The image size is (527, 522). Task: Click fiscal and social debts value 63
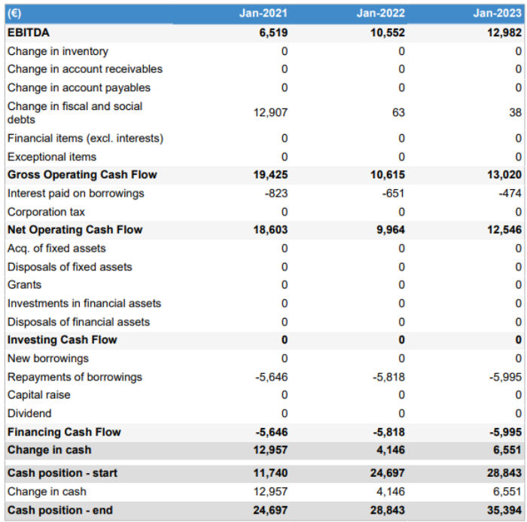(398, 112)
